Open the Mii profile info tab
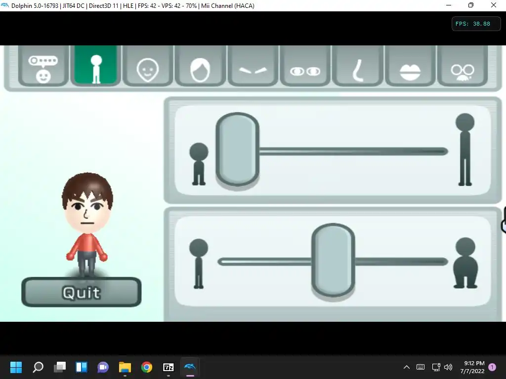 pyautogui.click(x=43, y=66)
